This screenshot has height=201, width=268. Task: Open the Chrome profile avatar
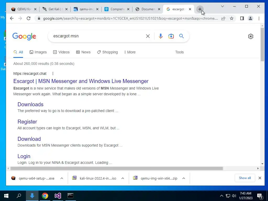click(250, 18)
